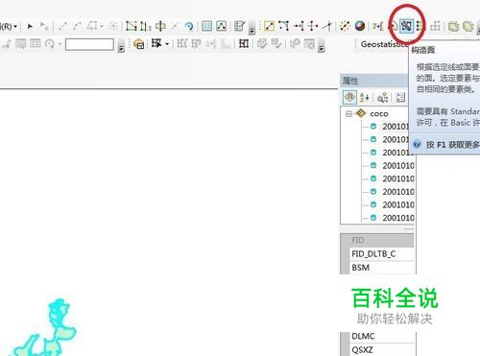The height and width of the screenshot is (356, 480).
Task: Click the Construct Polygons icon
Action: (x=406, y=26)
